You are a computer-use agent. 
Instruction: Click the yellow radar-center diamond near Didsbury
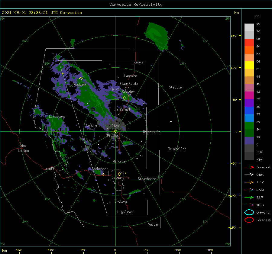[x=115, y=131]
